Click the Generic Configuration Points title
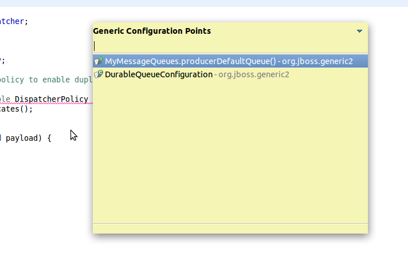 (x=152, y=31)
